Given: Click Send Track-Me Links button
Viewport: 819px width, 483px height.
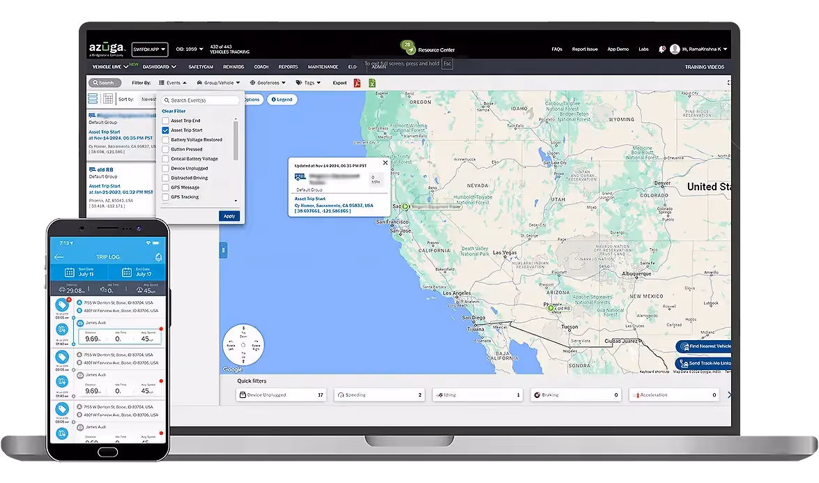Looking at the screenshot, I should (703, 363).
